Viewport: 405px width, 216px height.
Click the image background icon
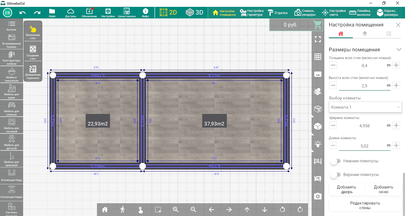[318, 74]
